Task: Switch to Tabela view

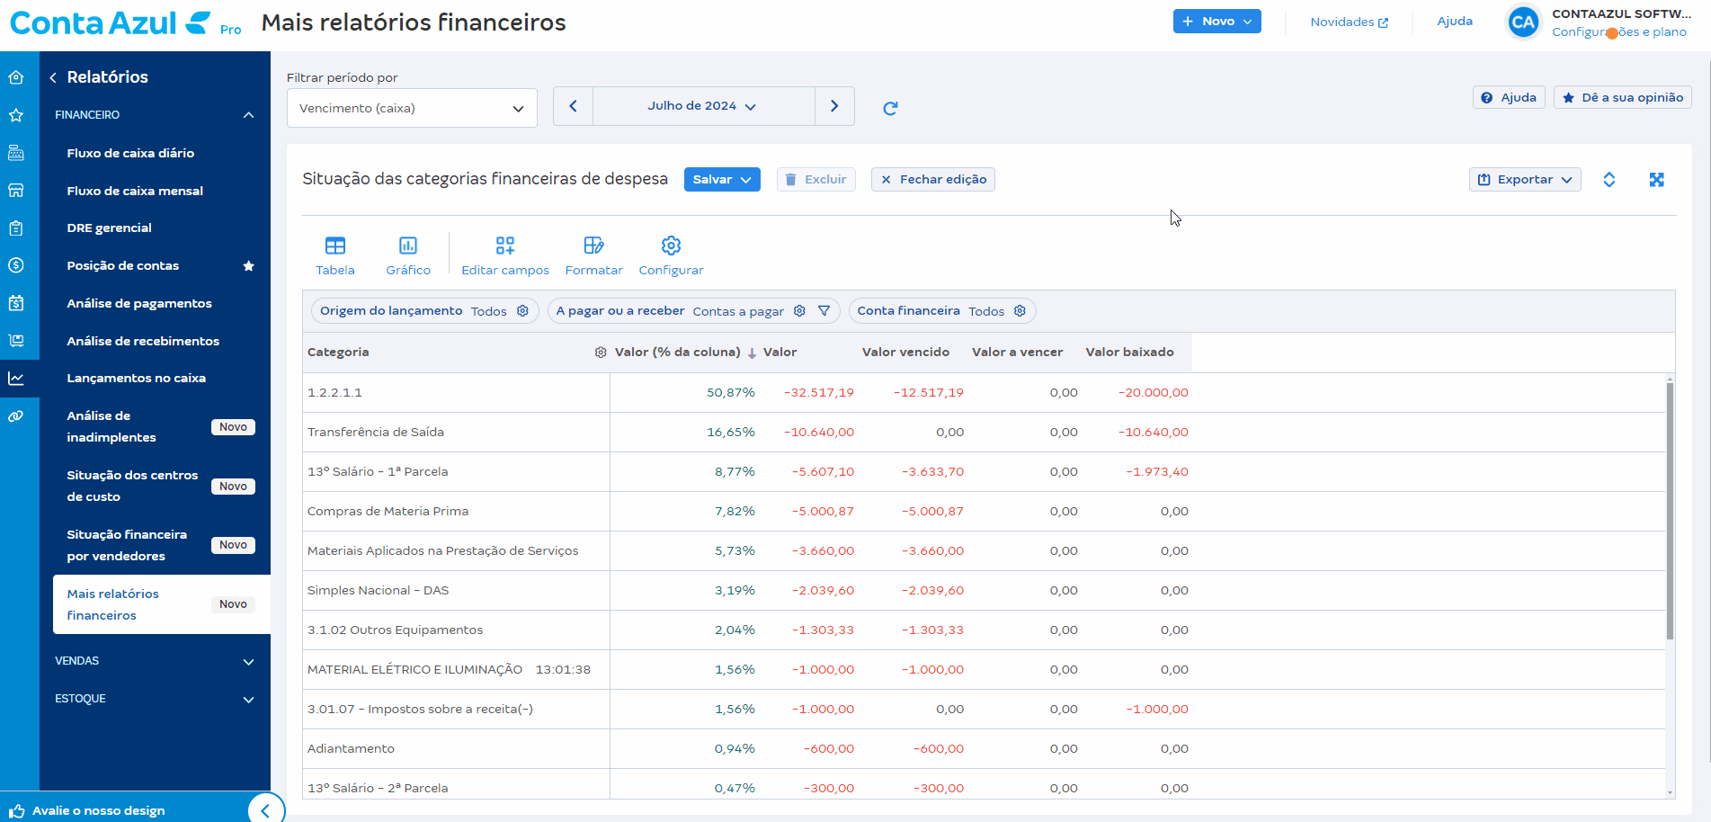Action: point(335,255)
